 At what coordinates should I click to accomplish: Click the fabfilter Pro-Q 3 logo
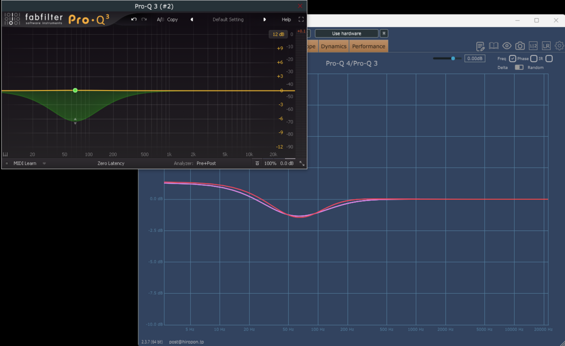(x=56, y=19)
